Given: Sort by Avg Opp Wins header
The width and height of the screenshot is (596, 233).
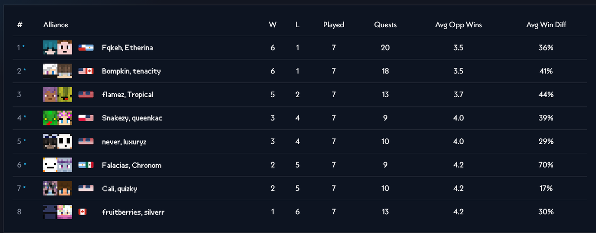Looking at the screenshot, I should [458, 25].
